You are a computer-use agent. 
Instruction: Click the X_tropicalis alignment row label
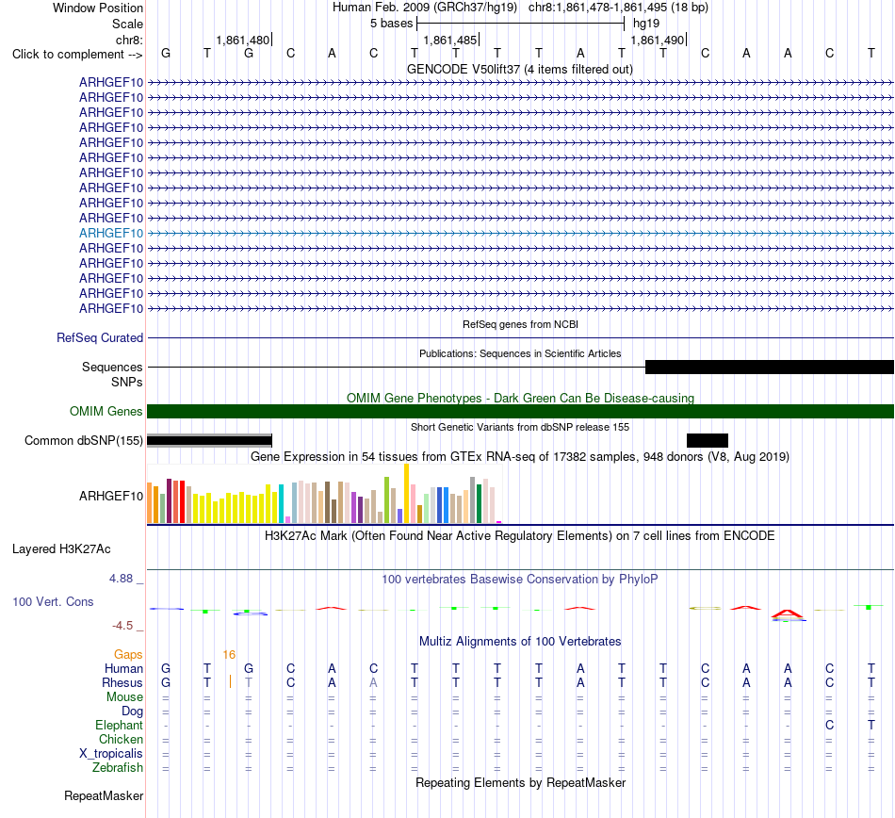pyautogui.click(x=111, y=754)
